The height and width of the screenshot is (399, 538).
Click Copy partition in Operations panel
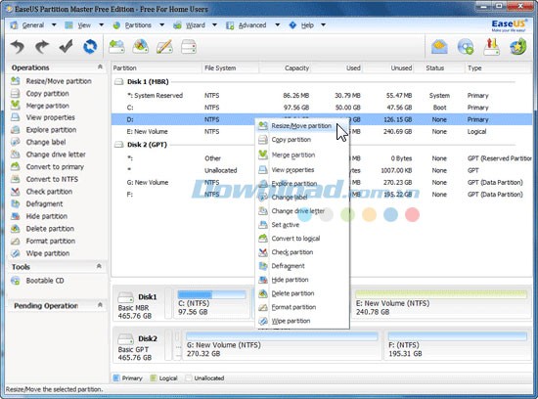pyautogui.click(x=47, y=93)
